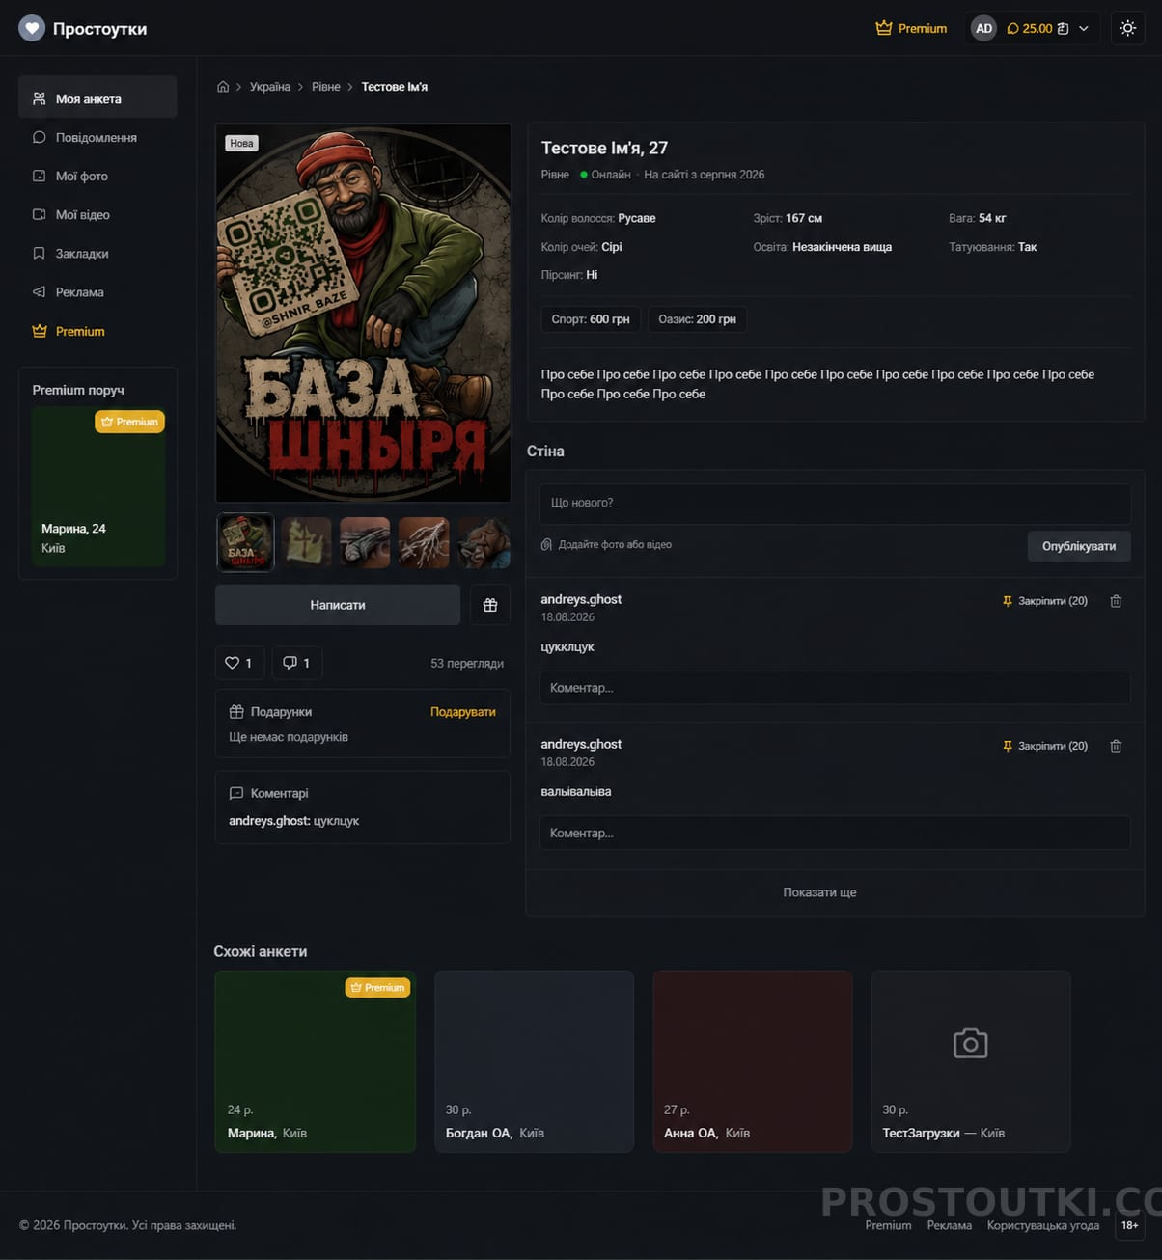Click the comments counter icon
Image resolution: width=1162 pixels, height=1260 pixels.
tap(297, 663)
